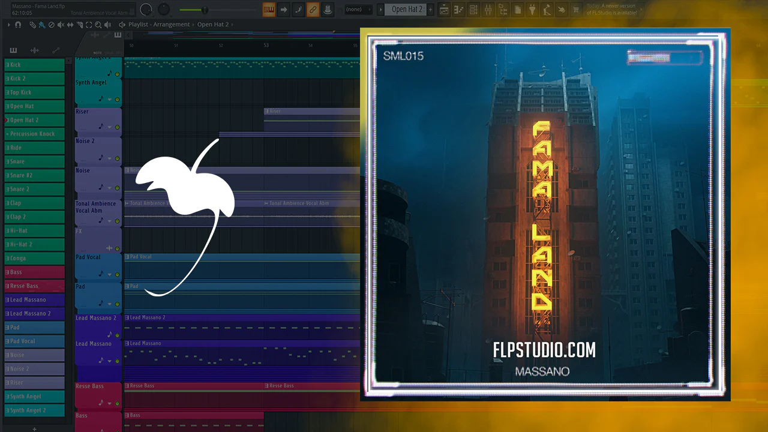
Task: Open the Browser view button
Action: pos(503,10)
